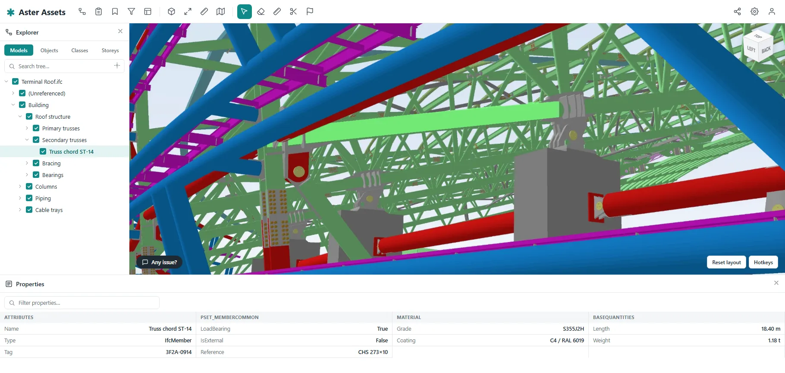
Task: Click the funnel filter icon in toolbar
Action: click(x=131, y=12)
